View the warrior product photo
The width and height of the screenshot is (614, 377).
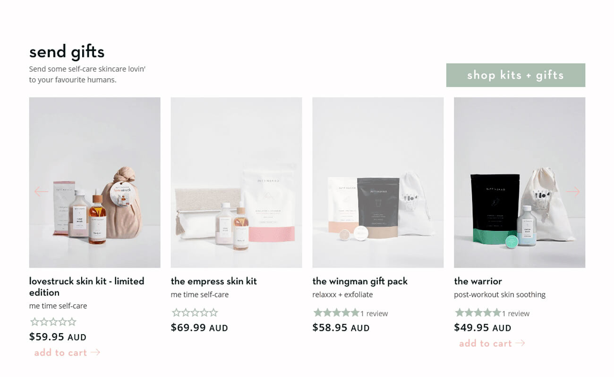520,182
